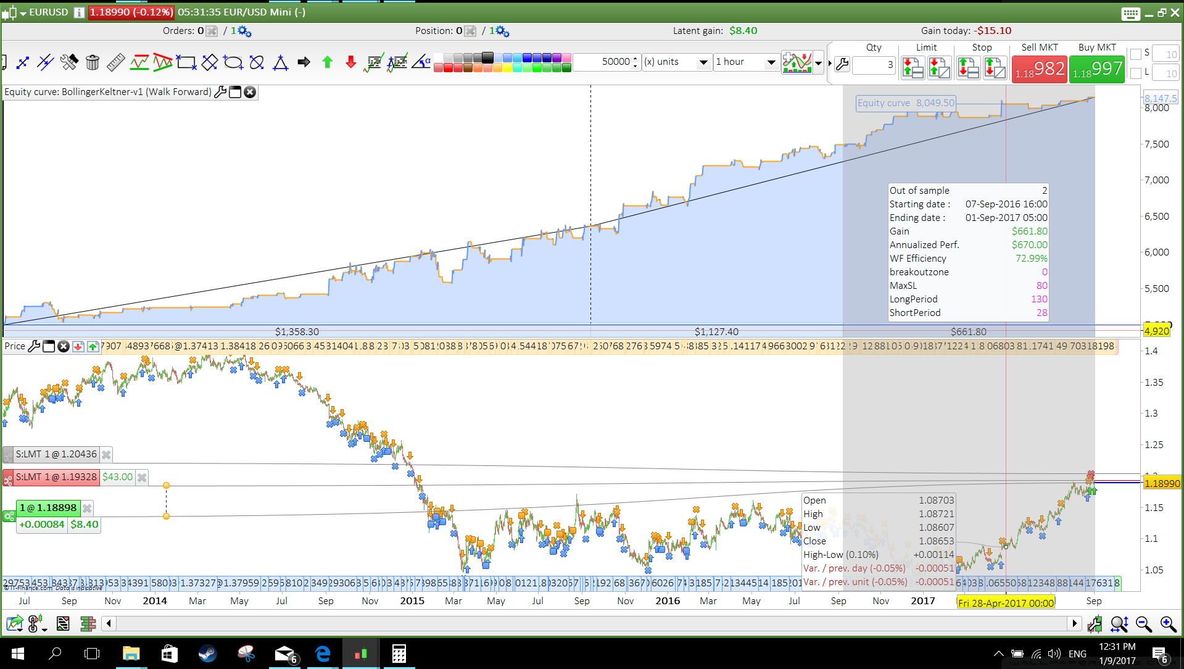
Task: Open indicators and trading systems dropdown arrow
Action: tap(818, 62)
